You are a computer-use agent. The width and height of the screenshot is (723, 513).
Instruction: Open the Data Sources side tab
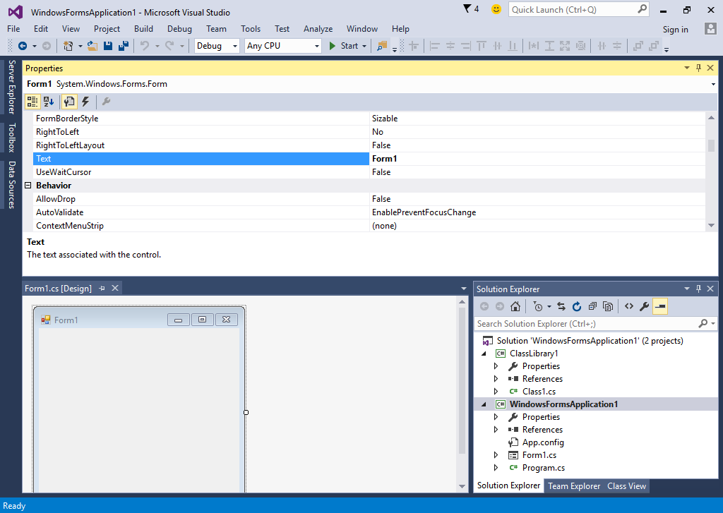pyautogui.click(x=11, y=184)
